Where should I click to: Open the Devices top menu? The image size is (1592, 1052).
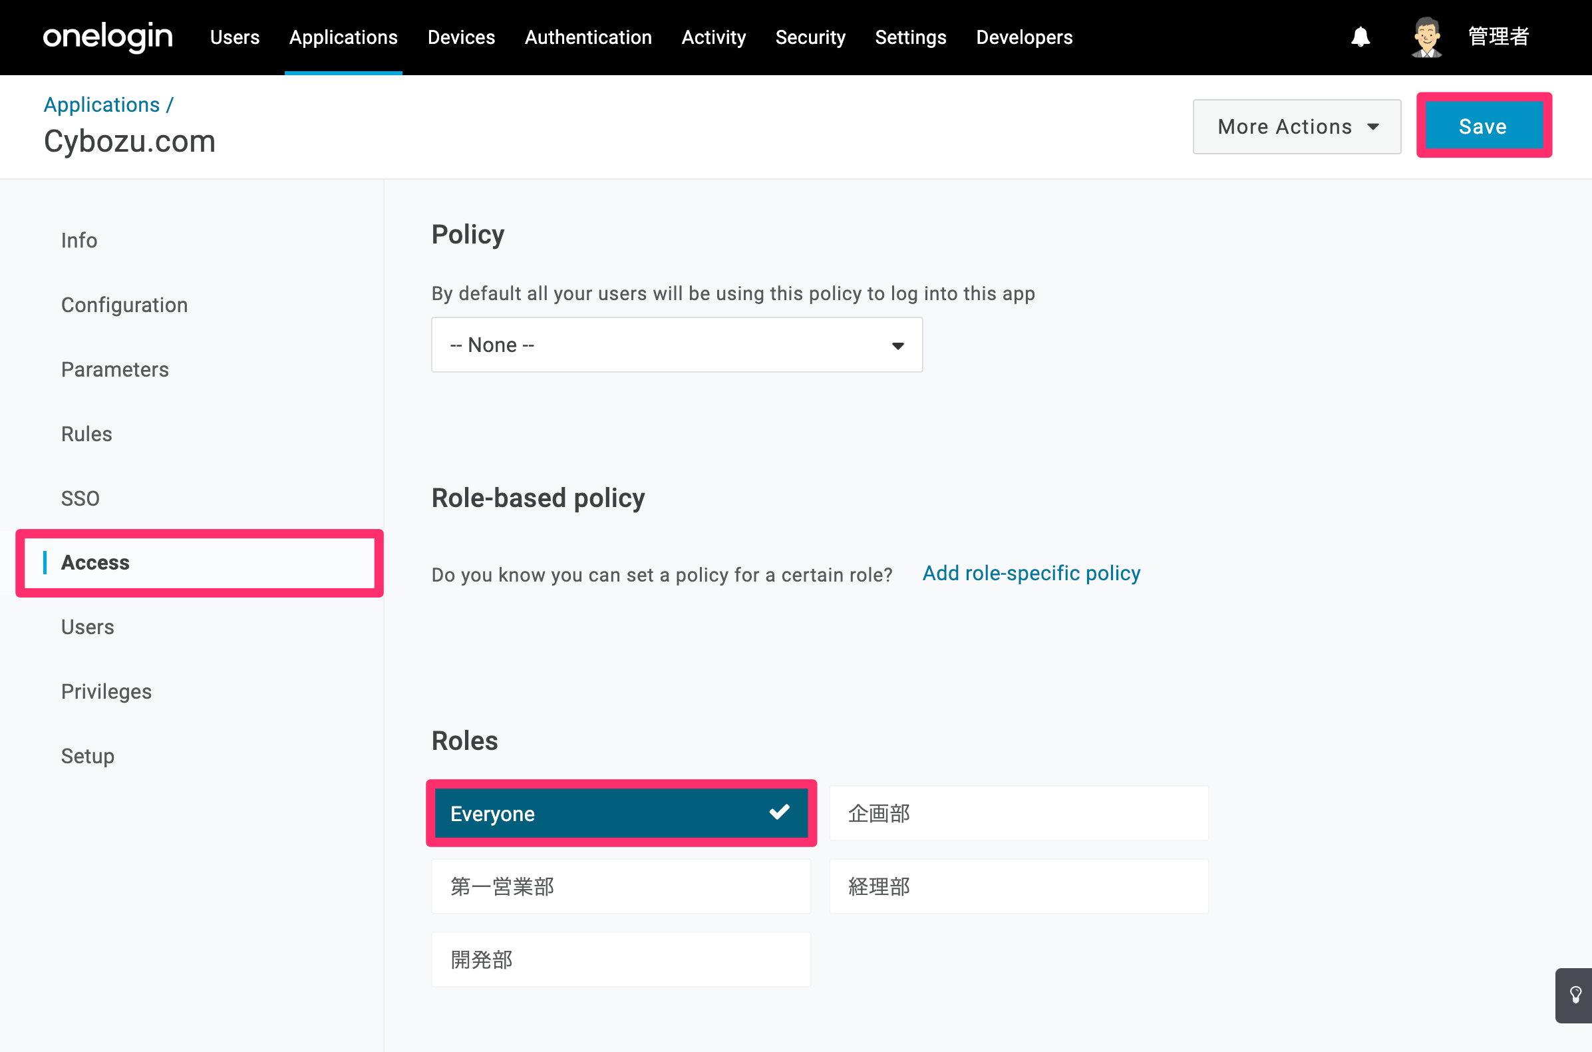point(462,37)
